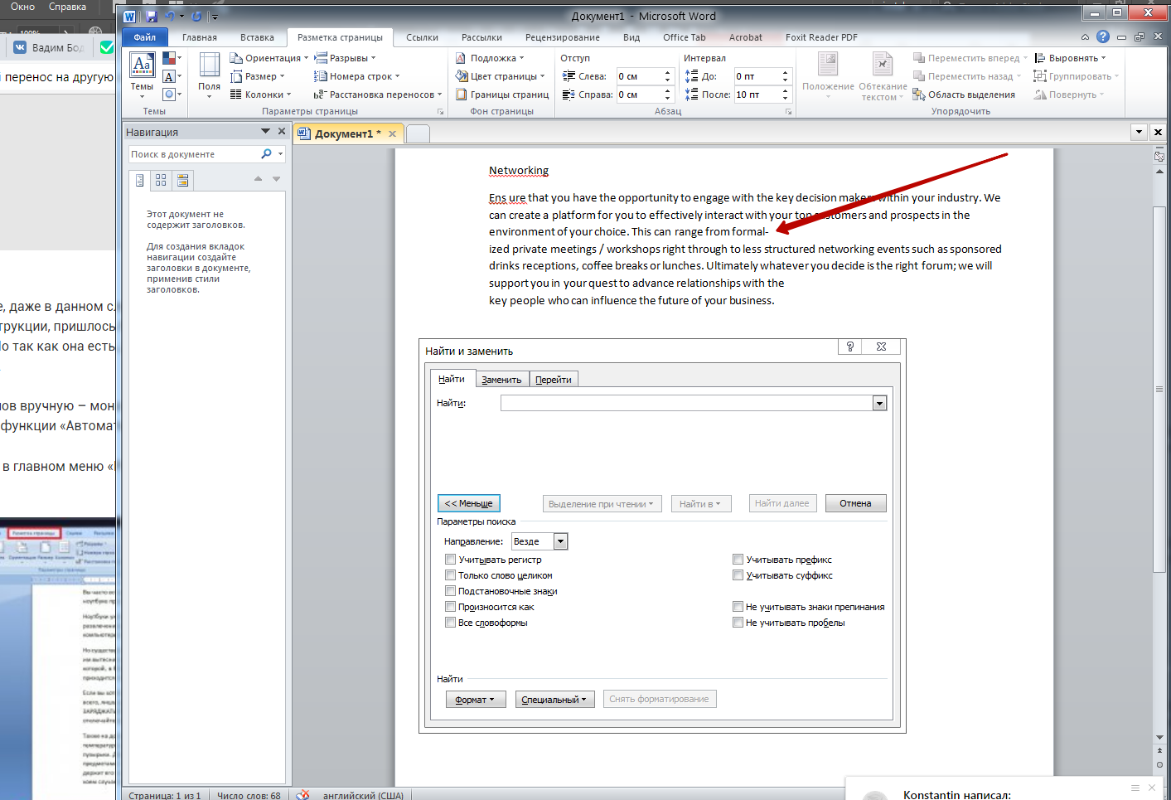Viewport: 1171px width, 800px height.
Task: Enable Учитывать регистр checkbox
Action: point(450,560)
